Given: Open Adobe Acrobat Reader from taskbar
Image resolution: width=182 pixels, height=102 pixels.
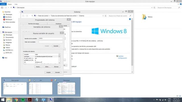Looking at the screenshot, I should [x=30, y=100].
